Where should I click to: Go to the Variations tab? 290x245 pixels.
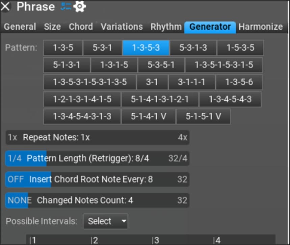122,27
